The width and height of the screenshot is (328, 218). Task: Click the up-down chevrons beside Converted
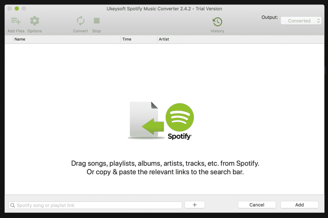coord(319,20)
